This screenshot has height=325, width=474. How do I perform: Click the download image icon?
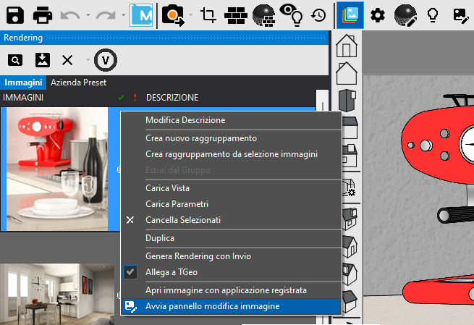43,60
